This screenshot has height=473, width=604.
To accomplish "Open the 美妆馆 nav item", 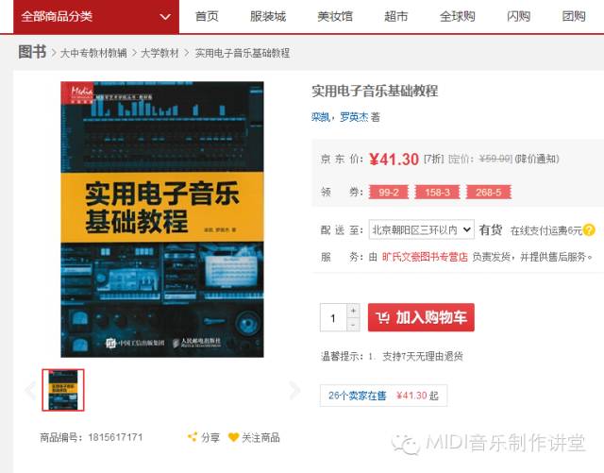I will (x=335, y=16).
